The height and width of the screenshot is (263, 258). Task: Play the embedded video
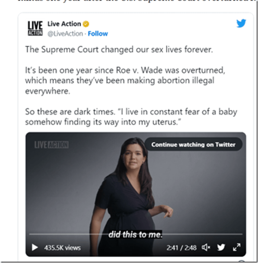(x=35, y=248)
